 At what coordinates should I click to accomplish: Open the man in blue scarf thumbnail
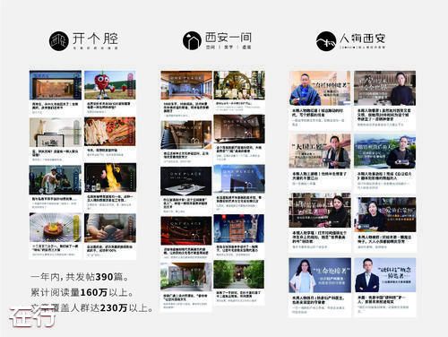tap(320, 88)
